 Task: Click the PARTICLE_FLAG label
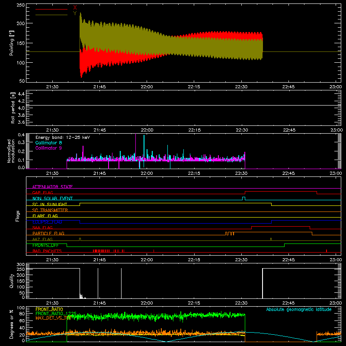click(48, 233)
